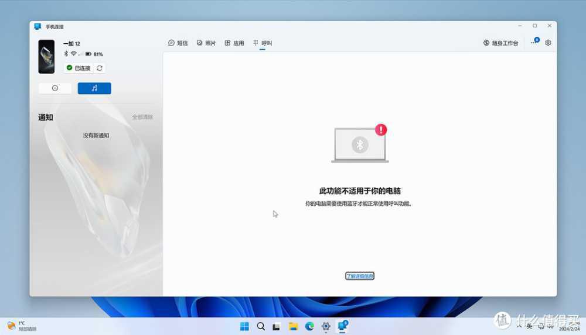Open Task View on taskbar
This screenshot has height=335, width=586.
(x=277, y=327)
